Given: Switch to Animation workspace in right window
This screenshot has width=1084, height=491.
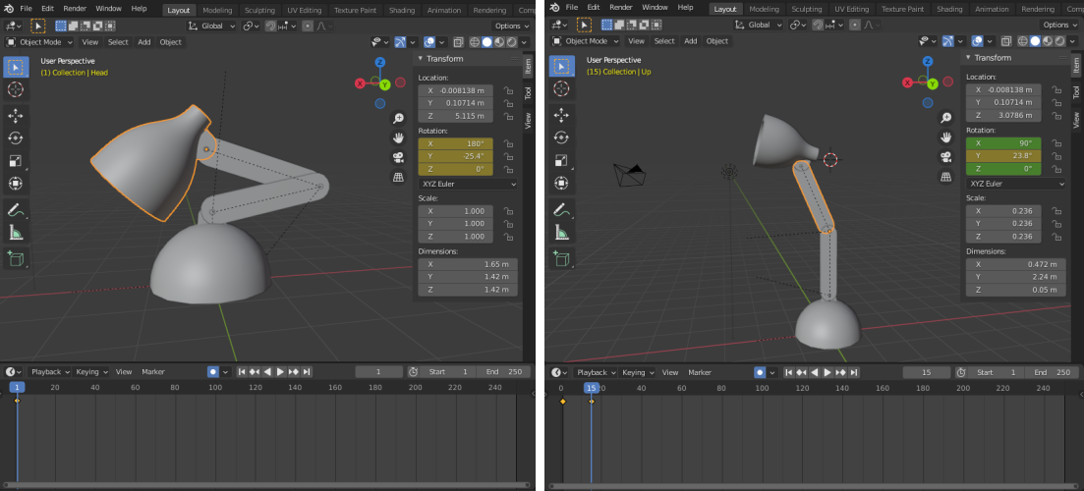Looking at the screenshot, I should point(992,9).
